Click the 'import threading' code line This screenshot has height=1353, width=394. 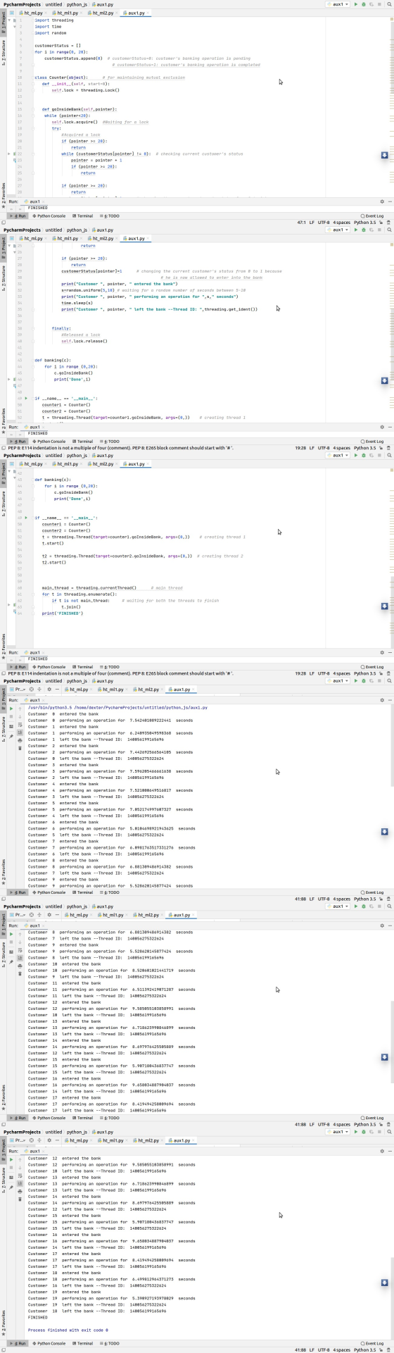click(54, 20)
